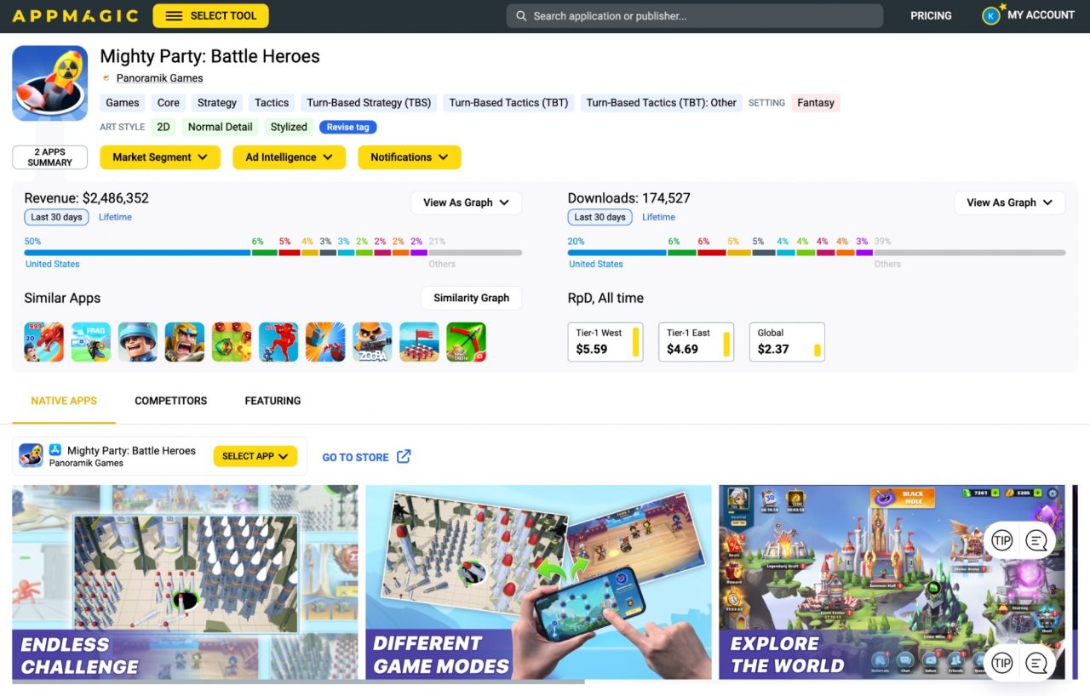Click the gray Others revenue bar segment

pyautogui.click(x=475, y=253)
